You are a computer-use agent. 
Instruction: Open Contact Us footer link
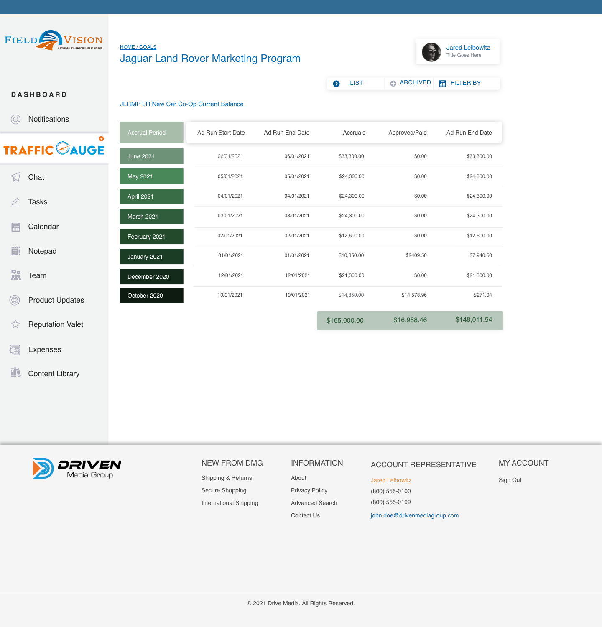[305, 515]
